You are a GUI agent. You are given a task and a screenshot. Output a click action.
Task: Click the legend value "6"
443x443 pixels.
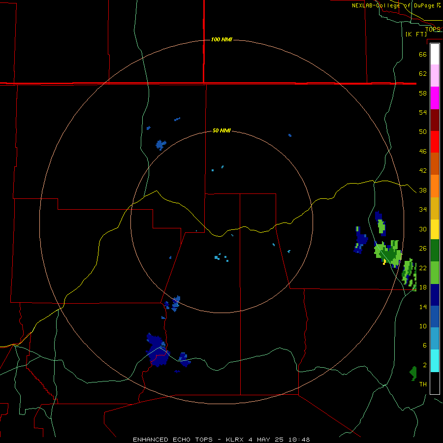point(424,346)
